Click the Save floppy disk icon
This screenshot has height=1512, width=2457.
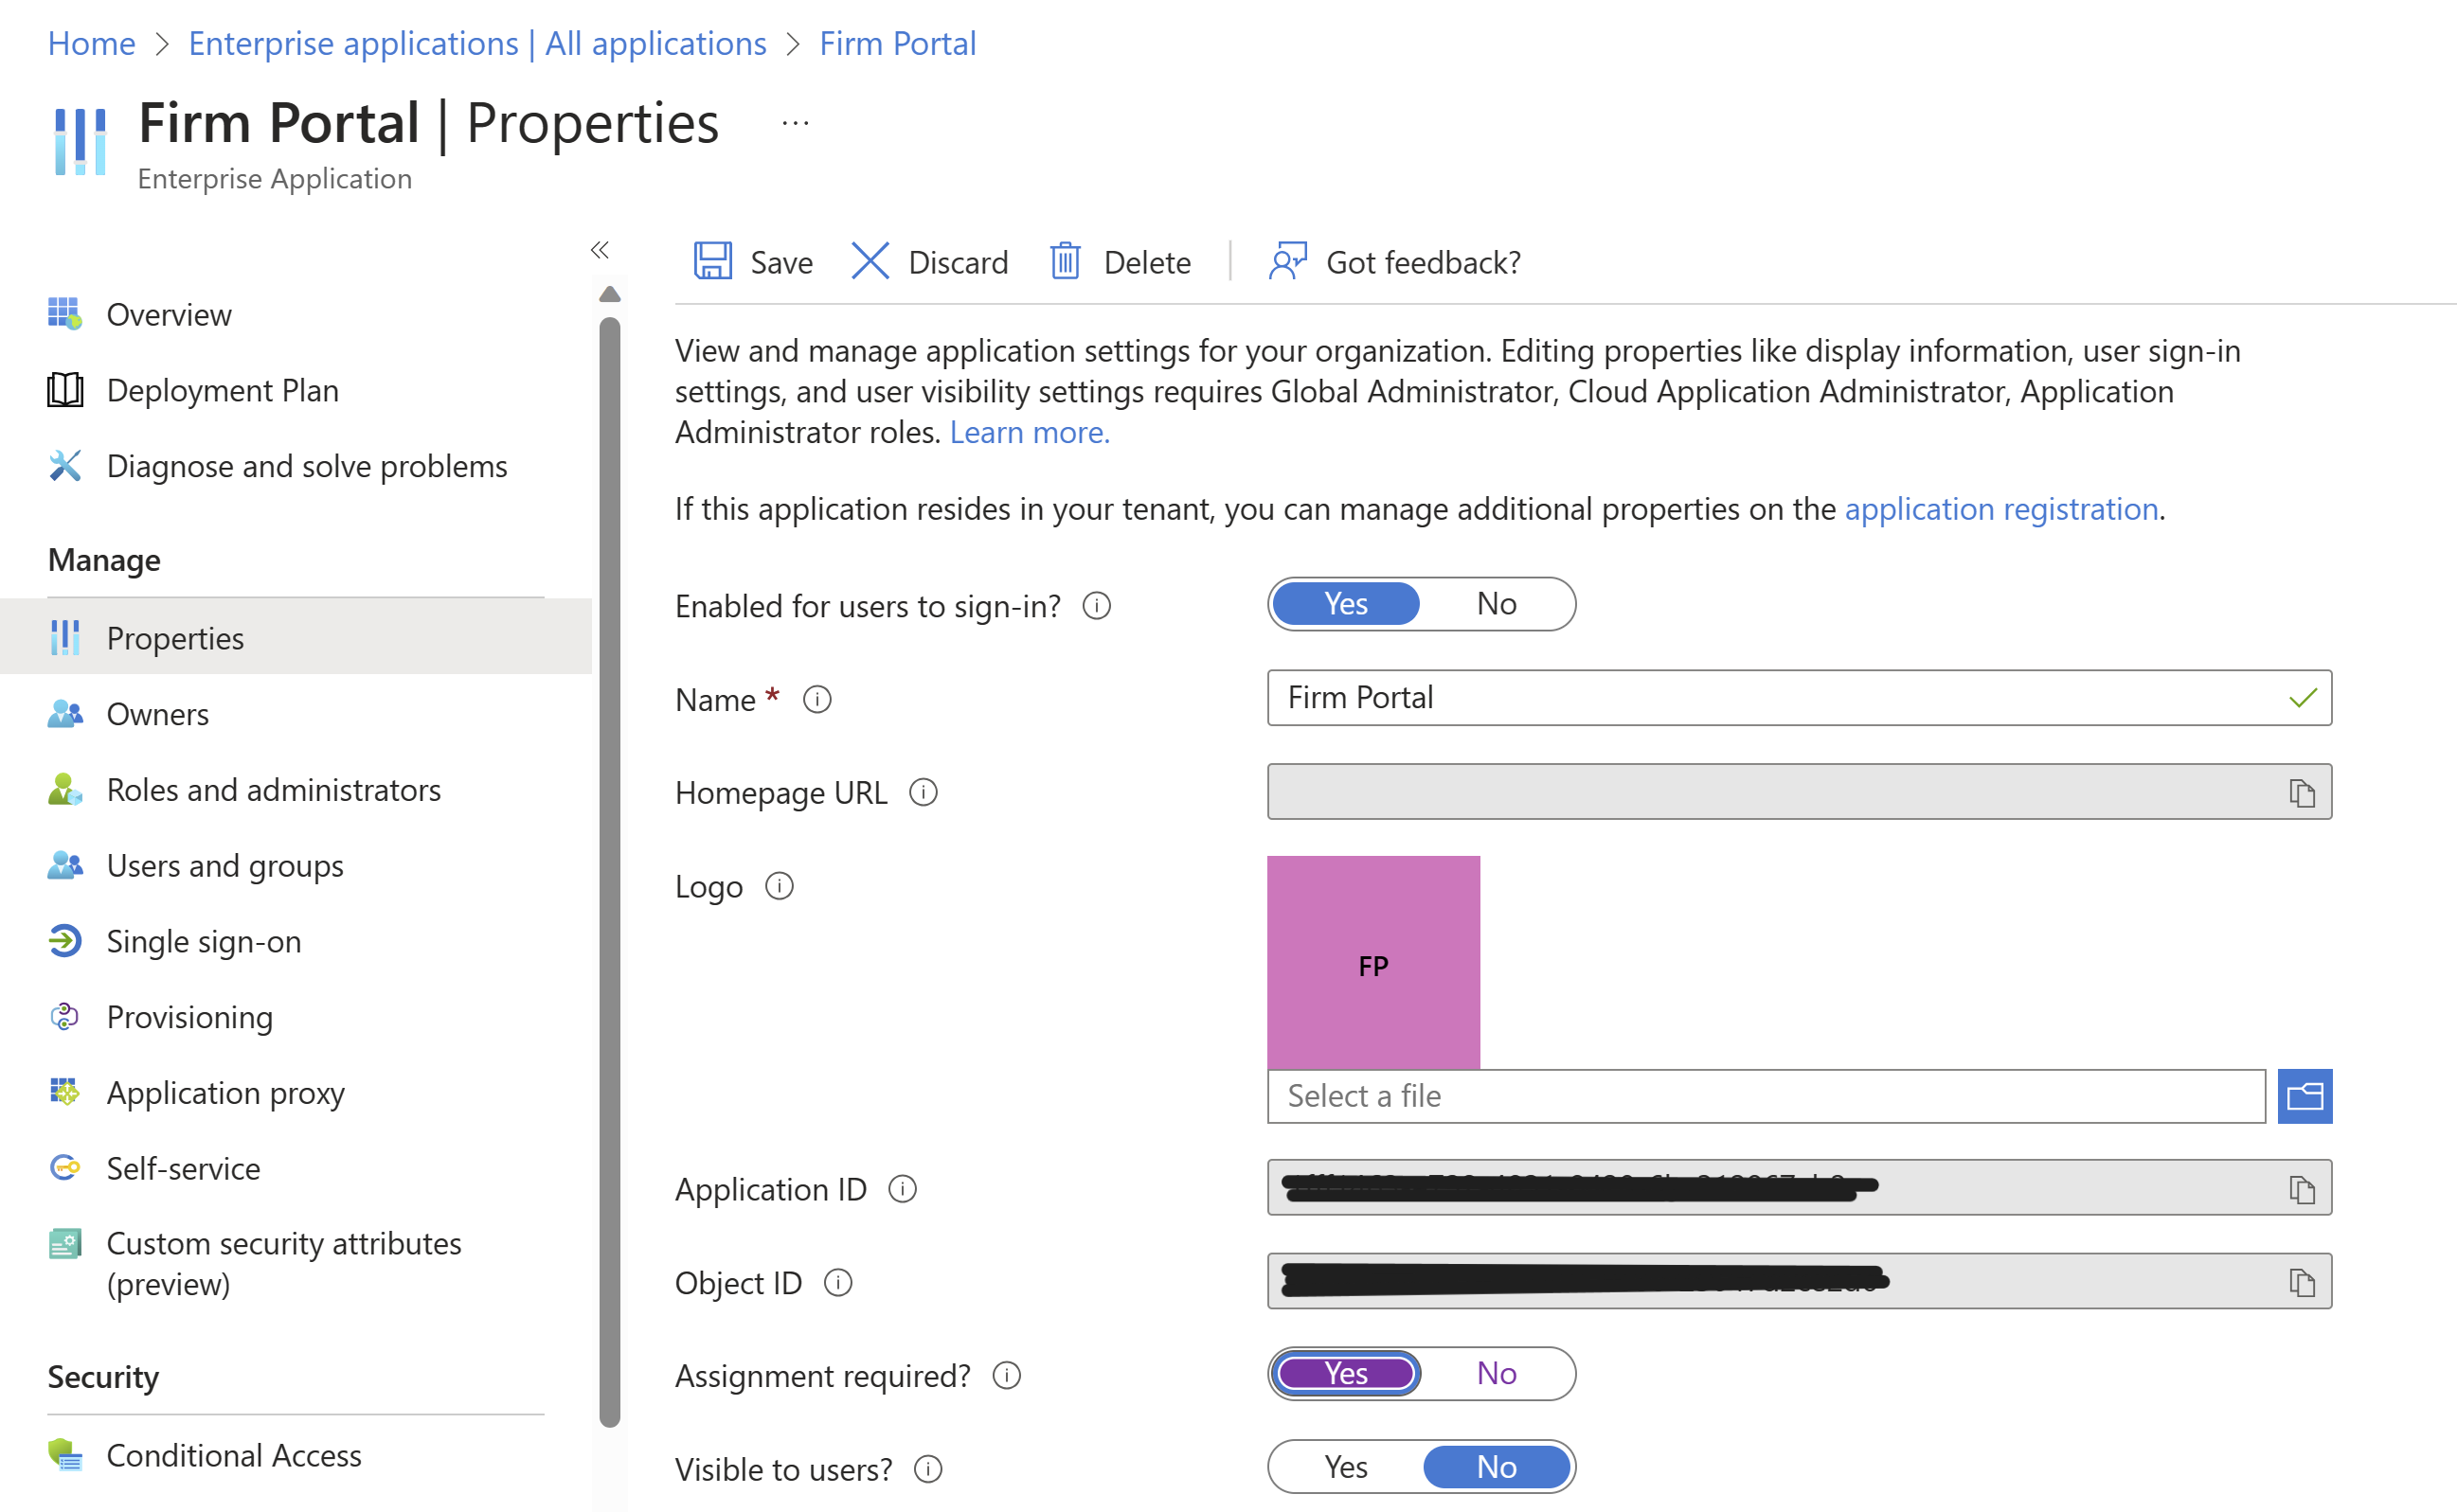point(712,262)
